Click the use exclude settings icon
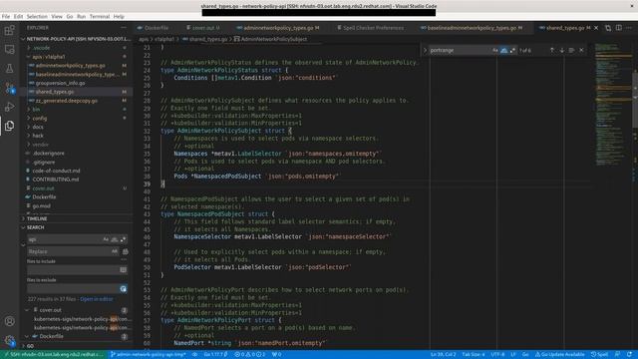Image resolution: width=638 pixels, height=359 pixels. point(124,288)
